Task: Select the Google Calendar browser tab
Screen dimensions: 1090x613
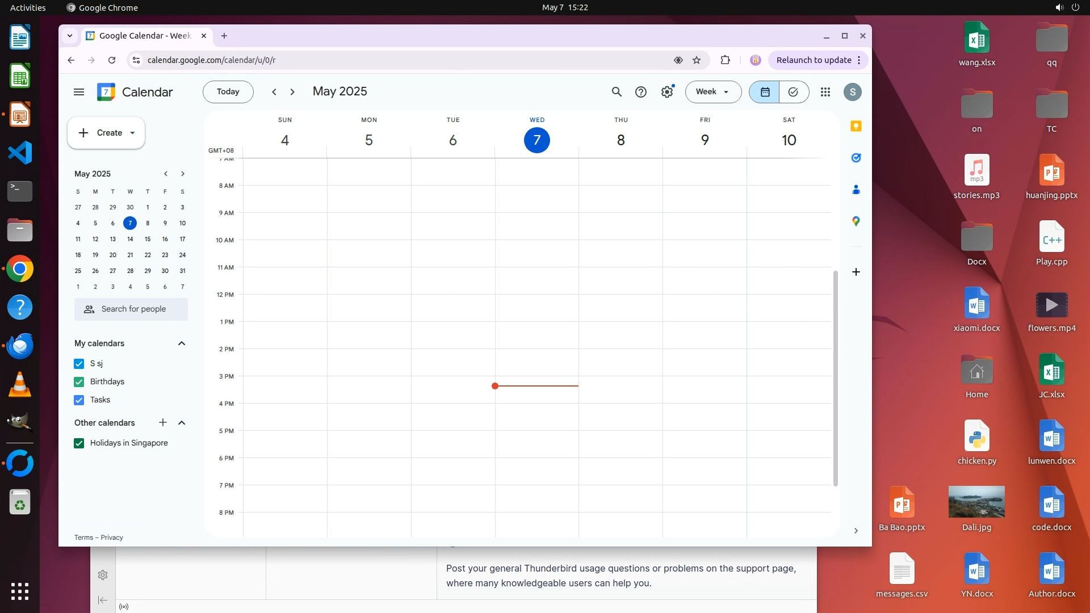Action: tap(145, 36)
